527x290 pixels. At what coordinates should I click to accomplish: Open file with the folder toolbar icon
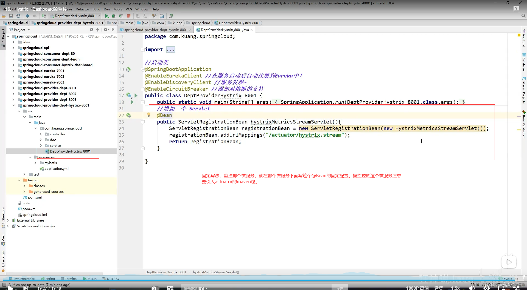pyautogui.click(x=4, y=16)
